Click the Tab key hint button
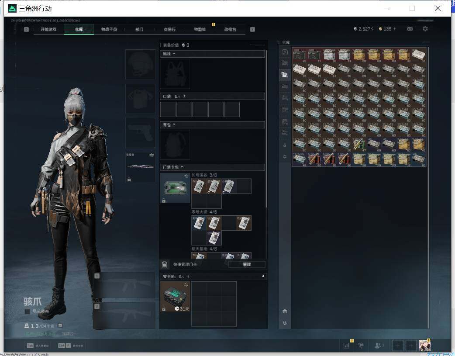This screenshot has width=455, height=356. coord(30,346)
